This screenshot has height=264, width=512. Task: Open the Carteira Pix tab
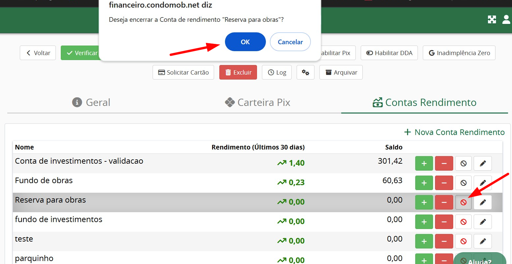[257, 103]
